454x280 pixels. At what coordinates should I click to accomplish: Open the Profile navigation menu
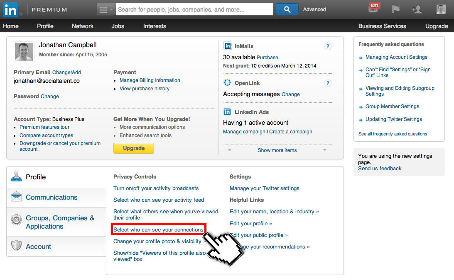(x=45, y=26)
